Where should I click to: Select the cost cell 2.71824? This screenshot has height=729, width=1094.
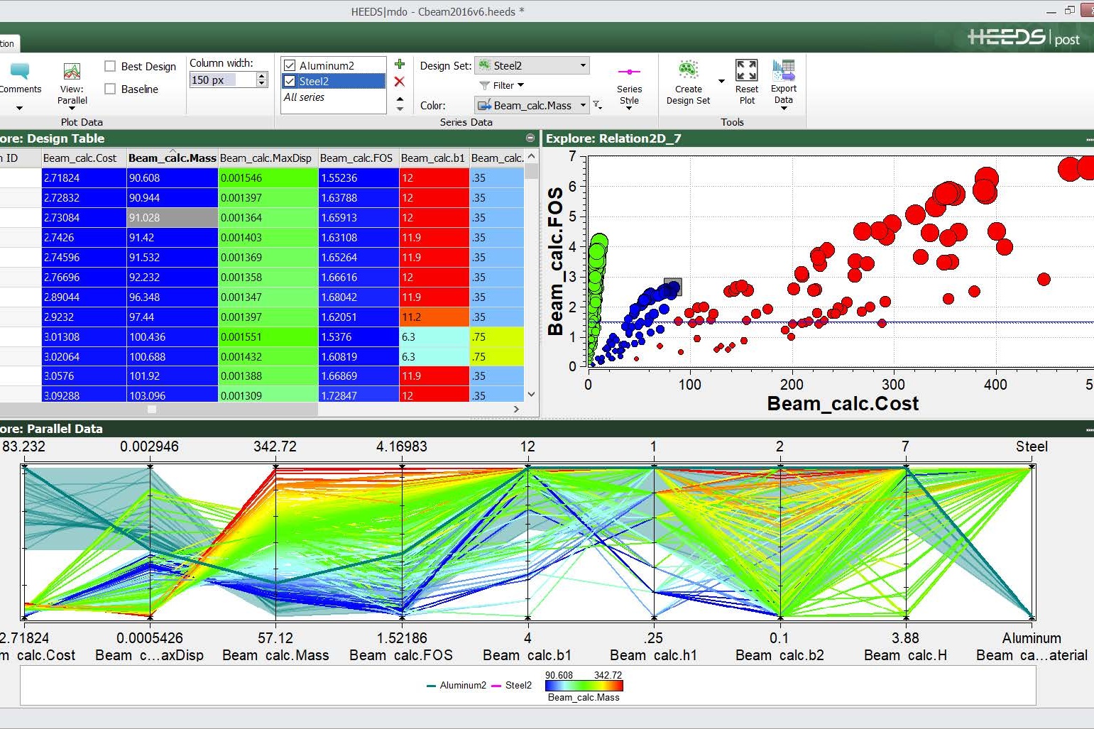(84, 177)
